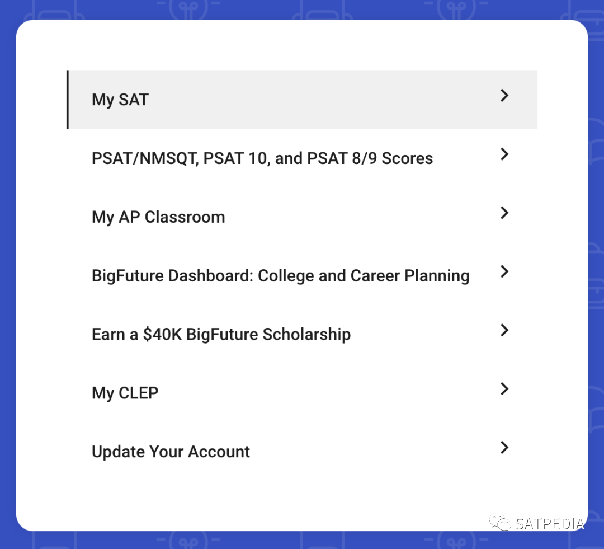
Task: Click the WeChat logo in the watermark
Action: coord(500,523)
